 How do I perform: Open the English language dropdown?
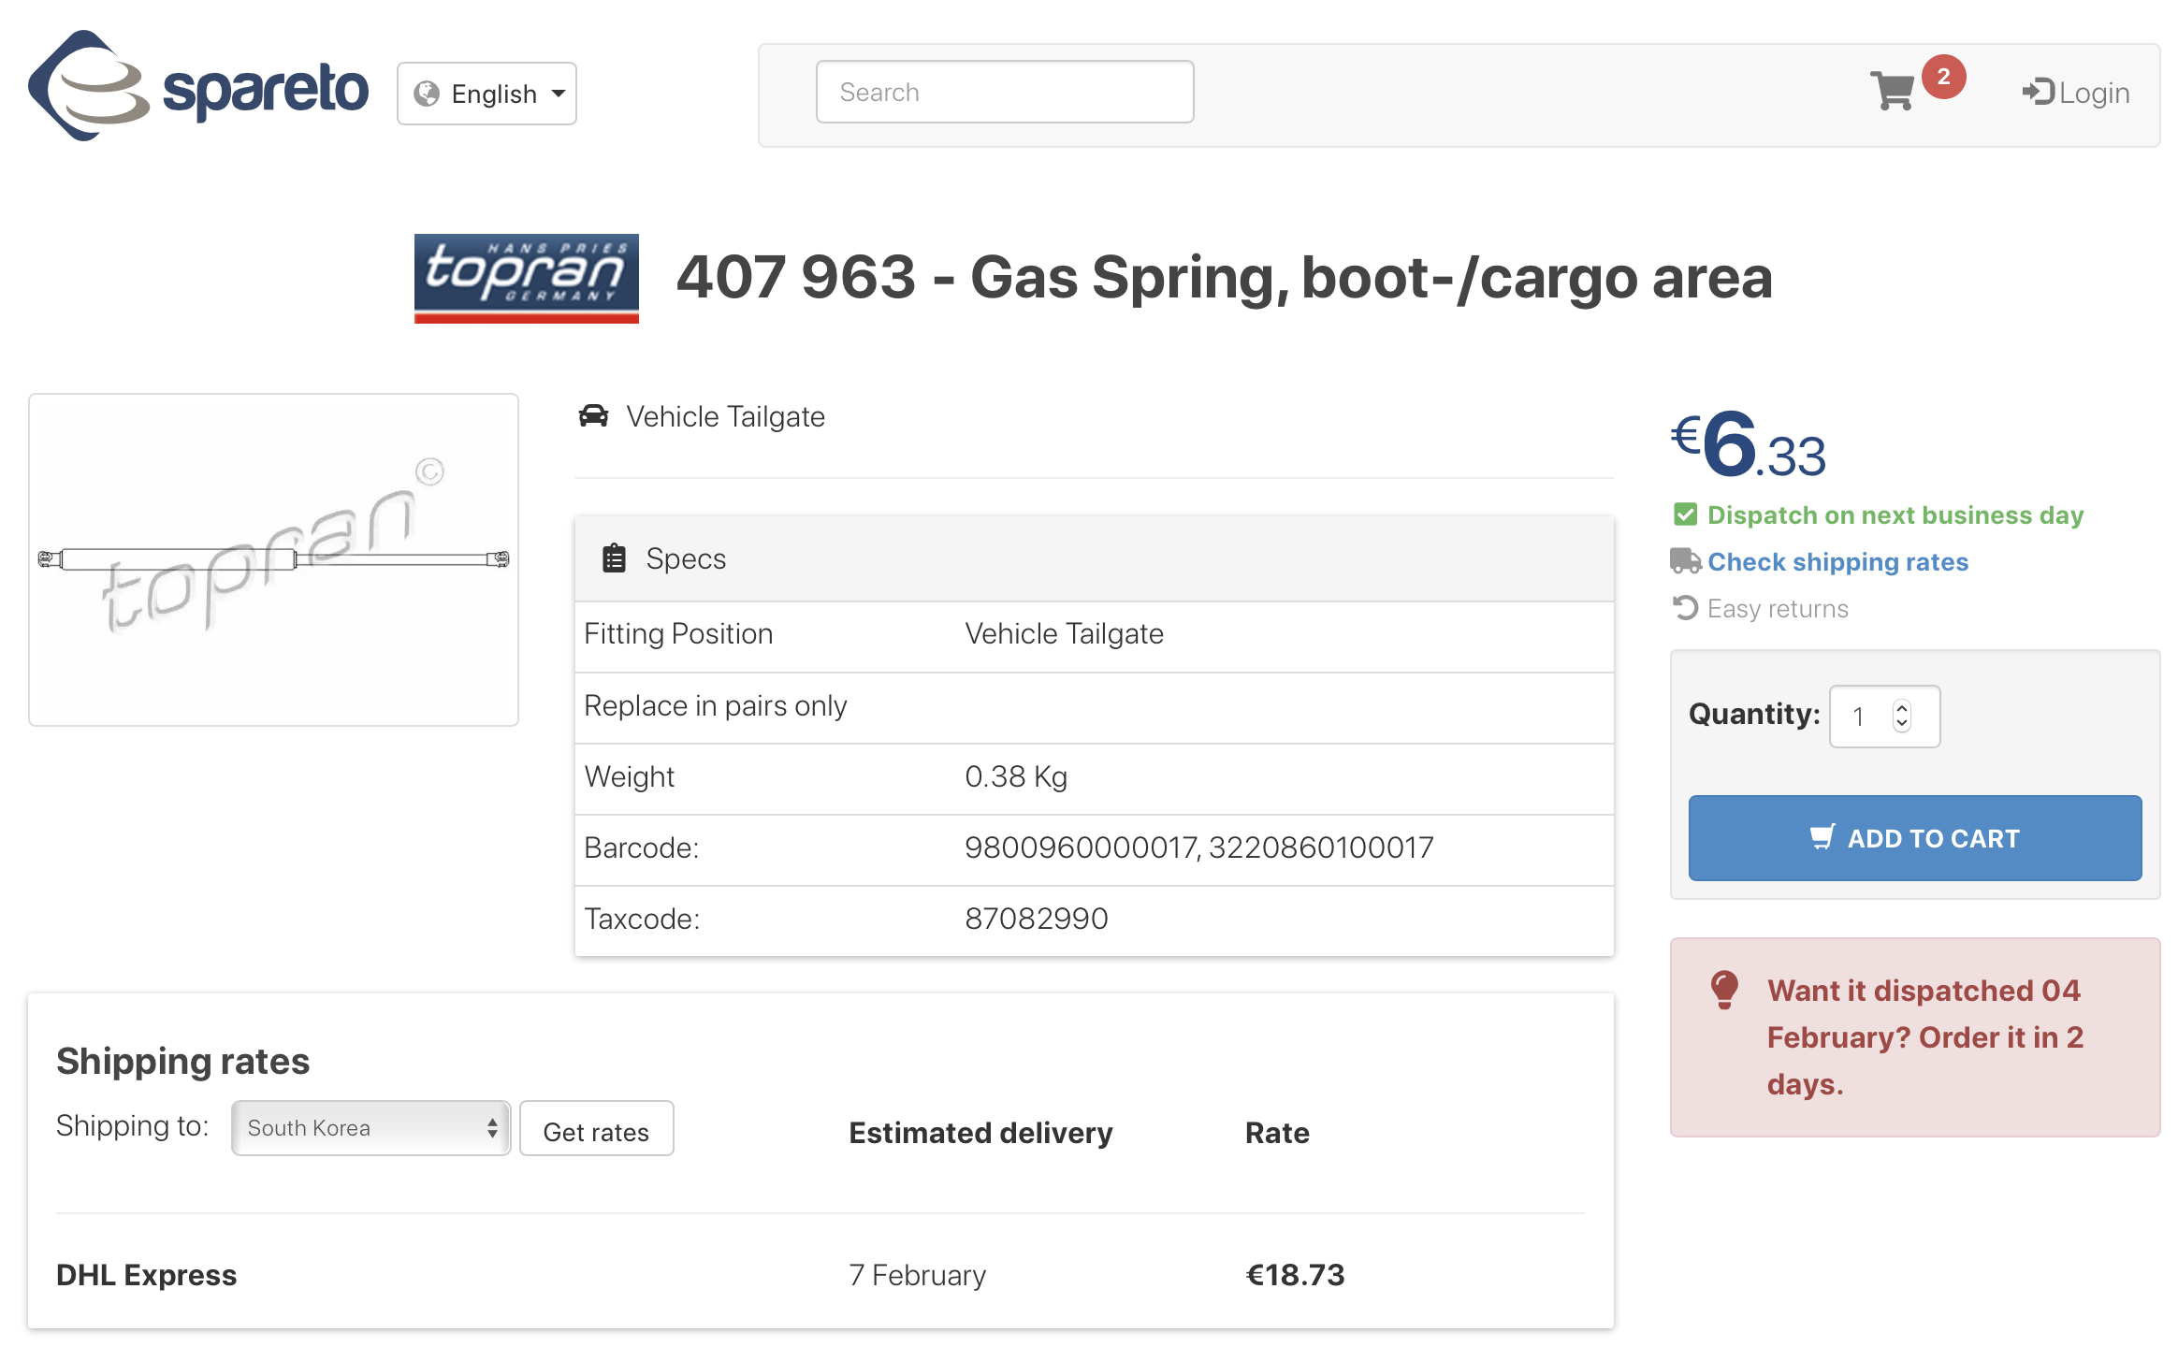[486, 94]
